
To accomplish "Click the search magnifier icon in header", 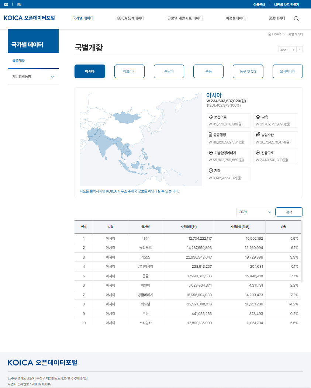I will pos(296,18).
